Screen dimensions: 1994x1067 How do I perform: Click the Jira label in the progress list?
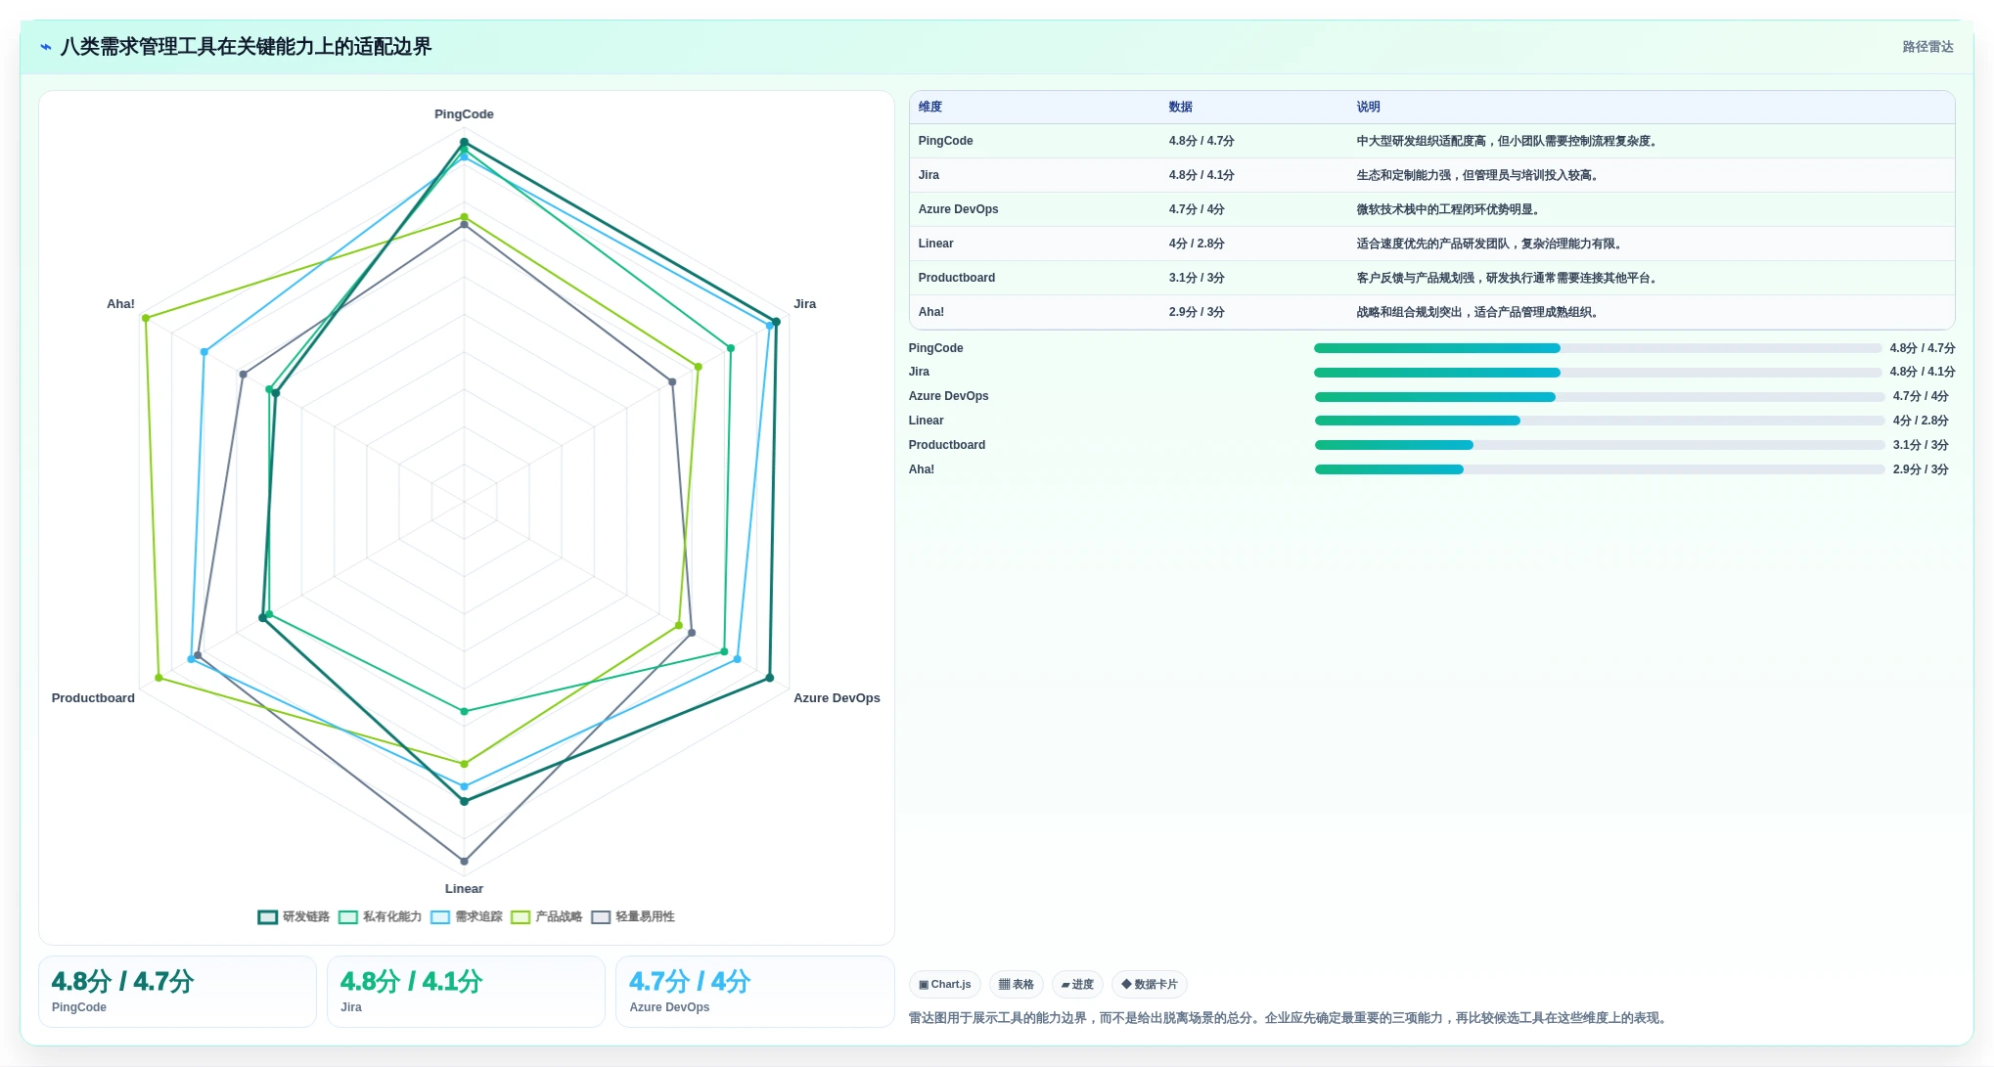tap(919, 372)
